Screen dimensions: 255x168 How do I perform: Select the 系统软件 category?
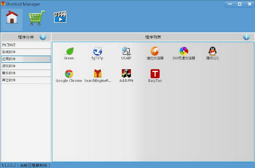click(x=26, y=52)
